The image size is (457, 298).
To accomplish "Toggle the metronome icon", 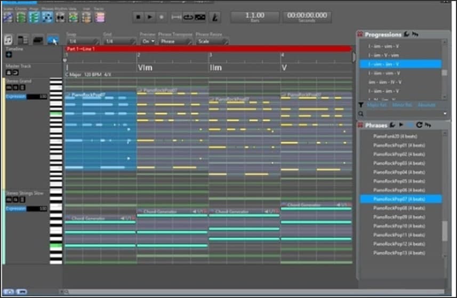I will coord(214,17).
